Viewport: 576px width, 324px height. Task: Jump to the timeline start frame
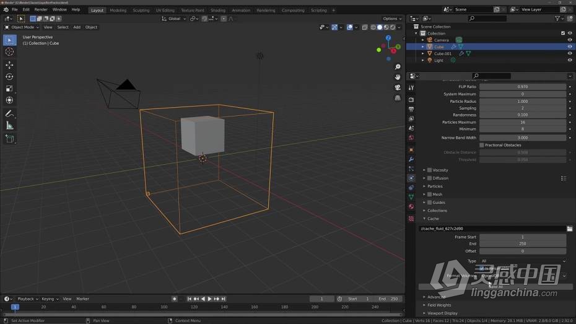coord(189,299)
